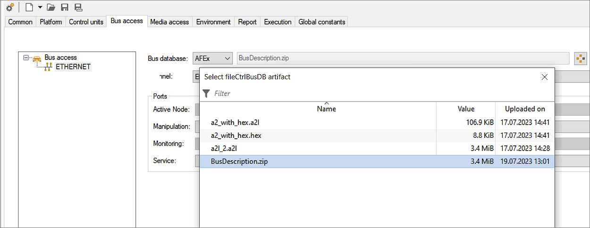Image resolution: width=590 pixels, height=228 pixels.
Task: Switch to the Common tab
Action: (x=20, y=22)
